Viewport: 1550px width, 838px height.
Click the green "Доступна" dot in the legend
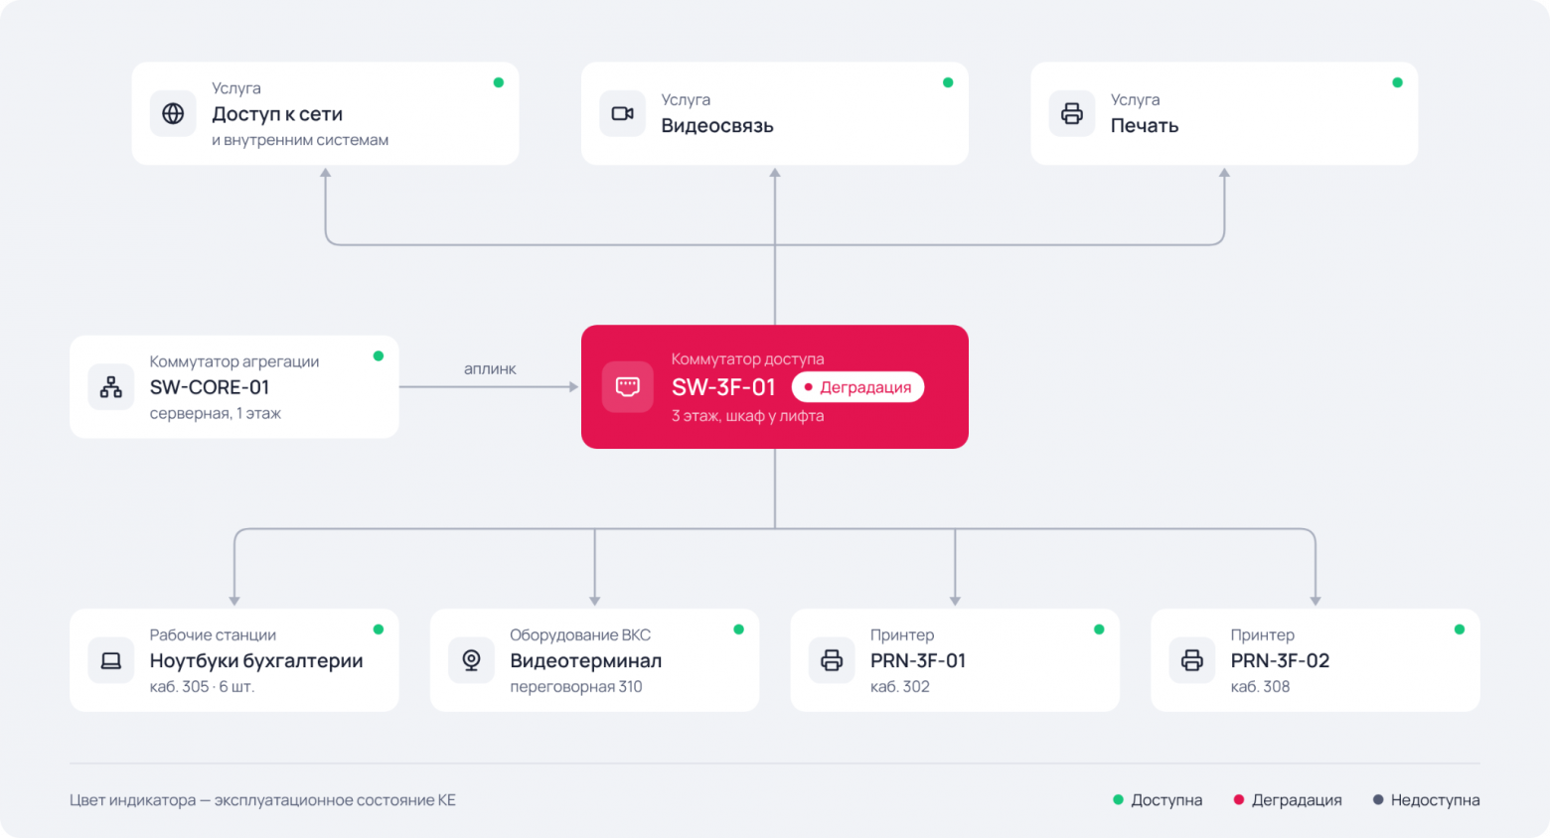click(1118, 799)
